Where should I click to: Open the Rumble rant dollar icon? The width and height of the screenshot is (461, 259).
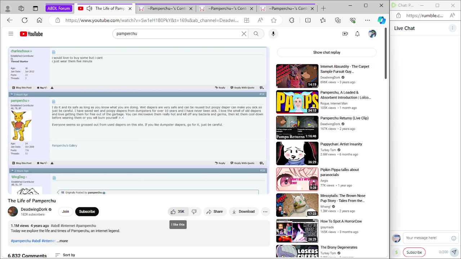(x=397, y=252)
